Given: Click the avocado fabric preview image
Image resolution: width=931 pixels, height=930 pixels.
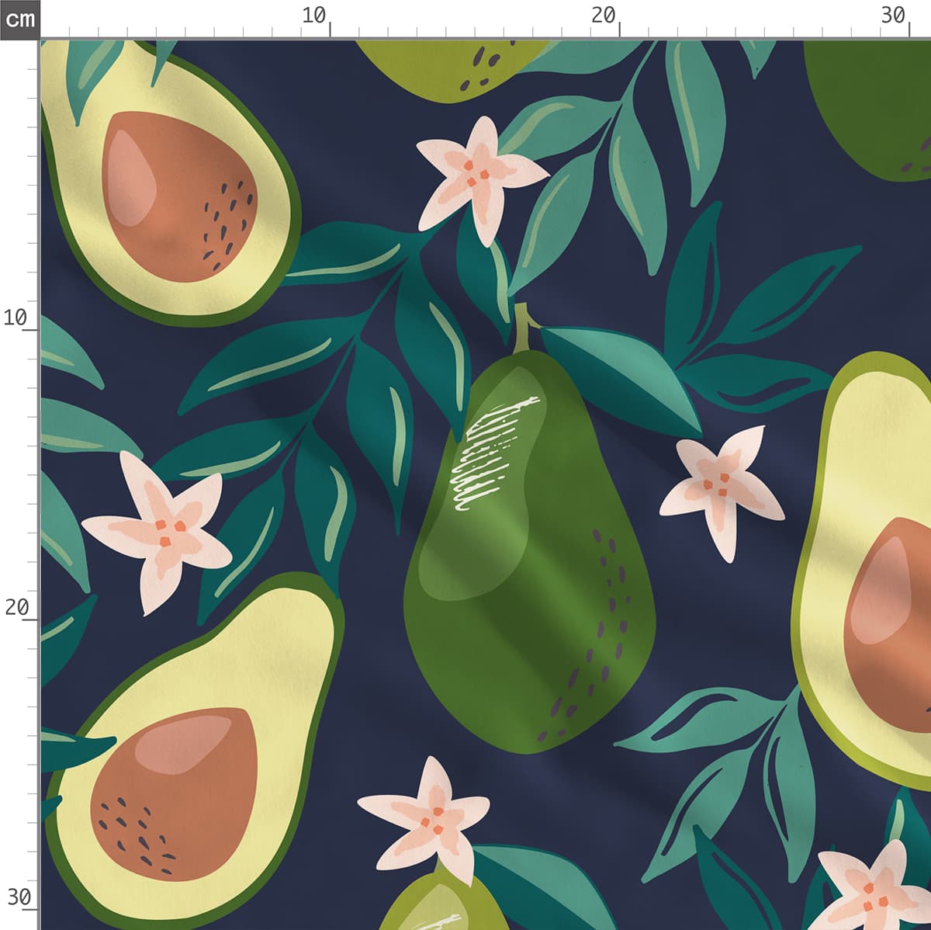Looking at the screenshot, I should 486,485.
